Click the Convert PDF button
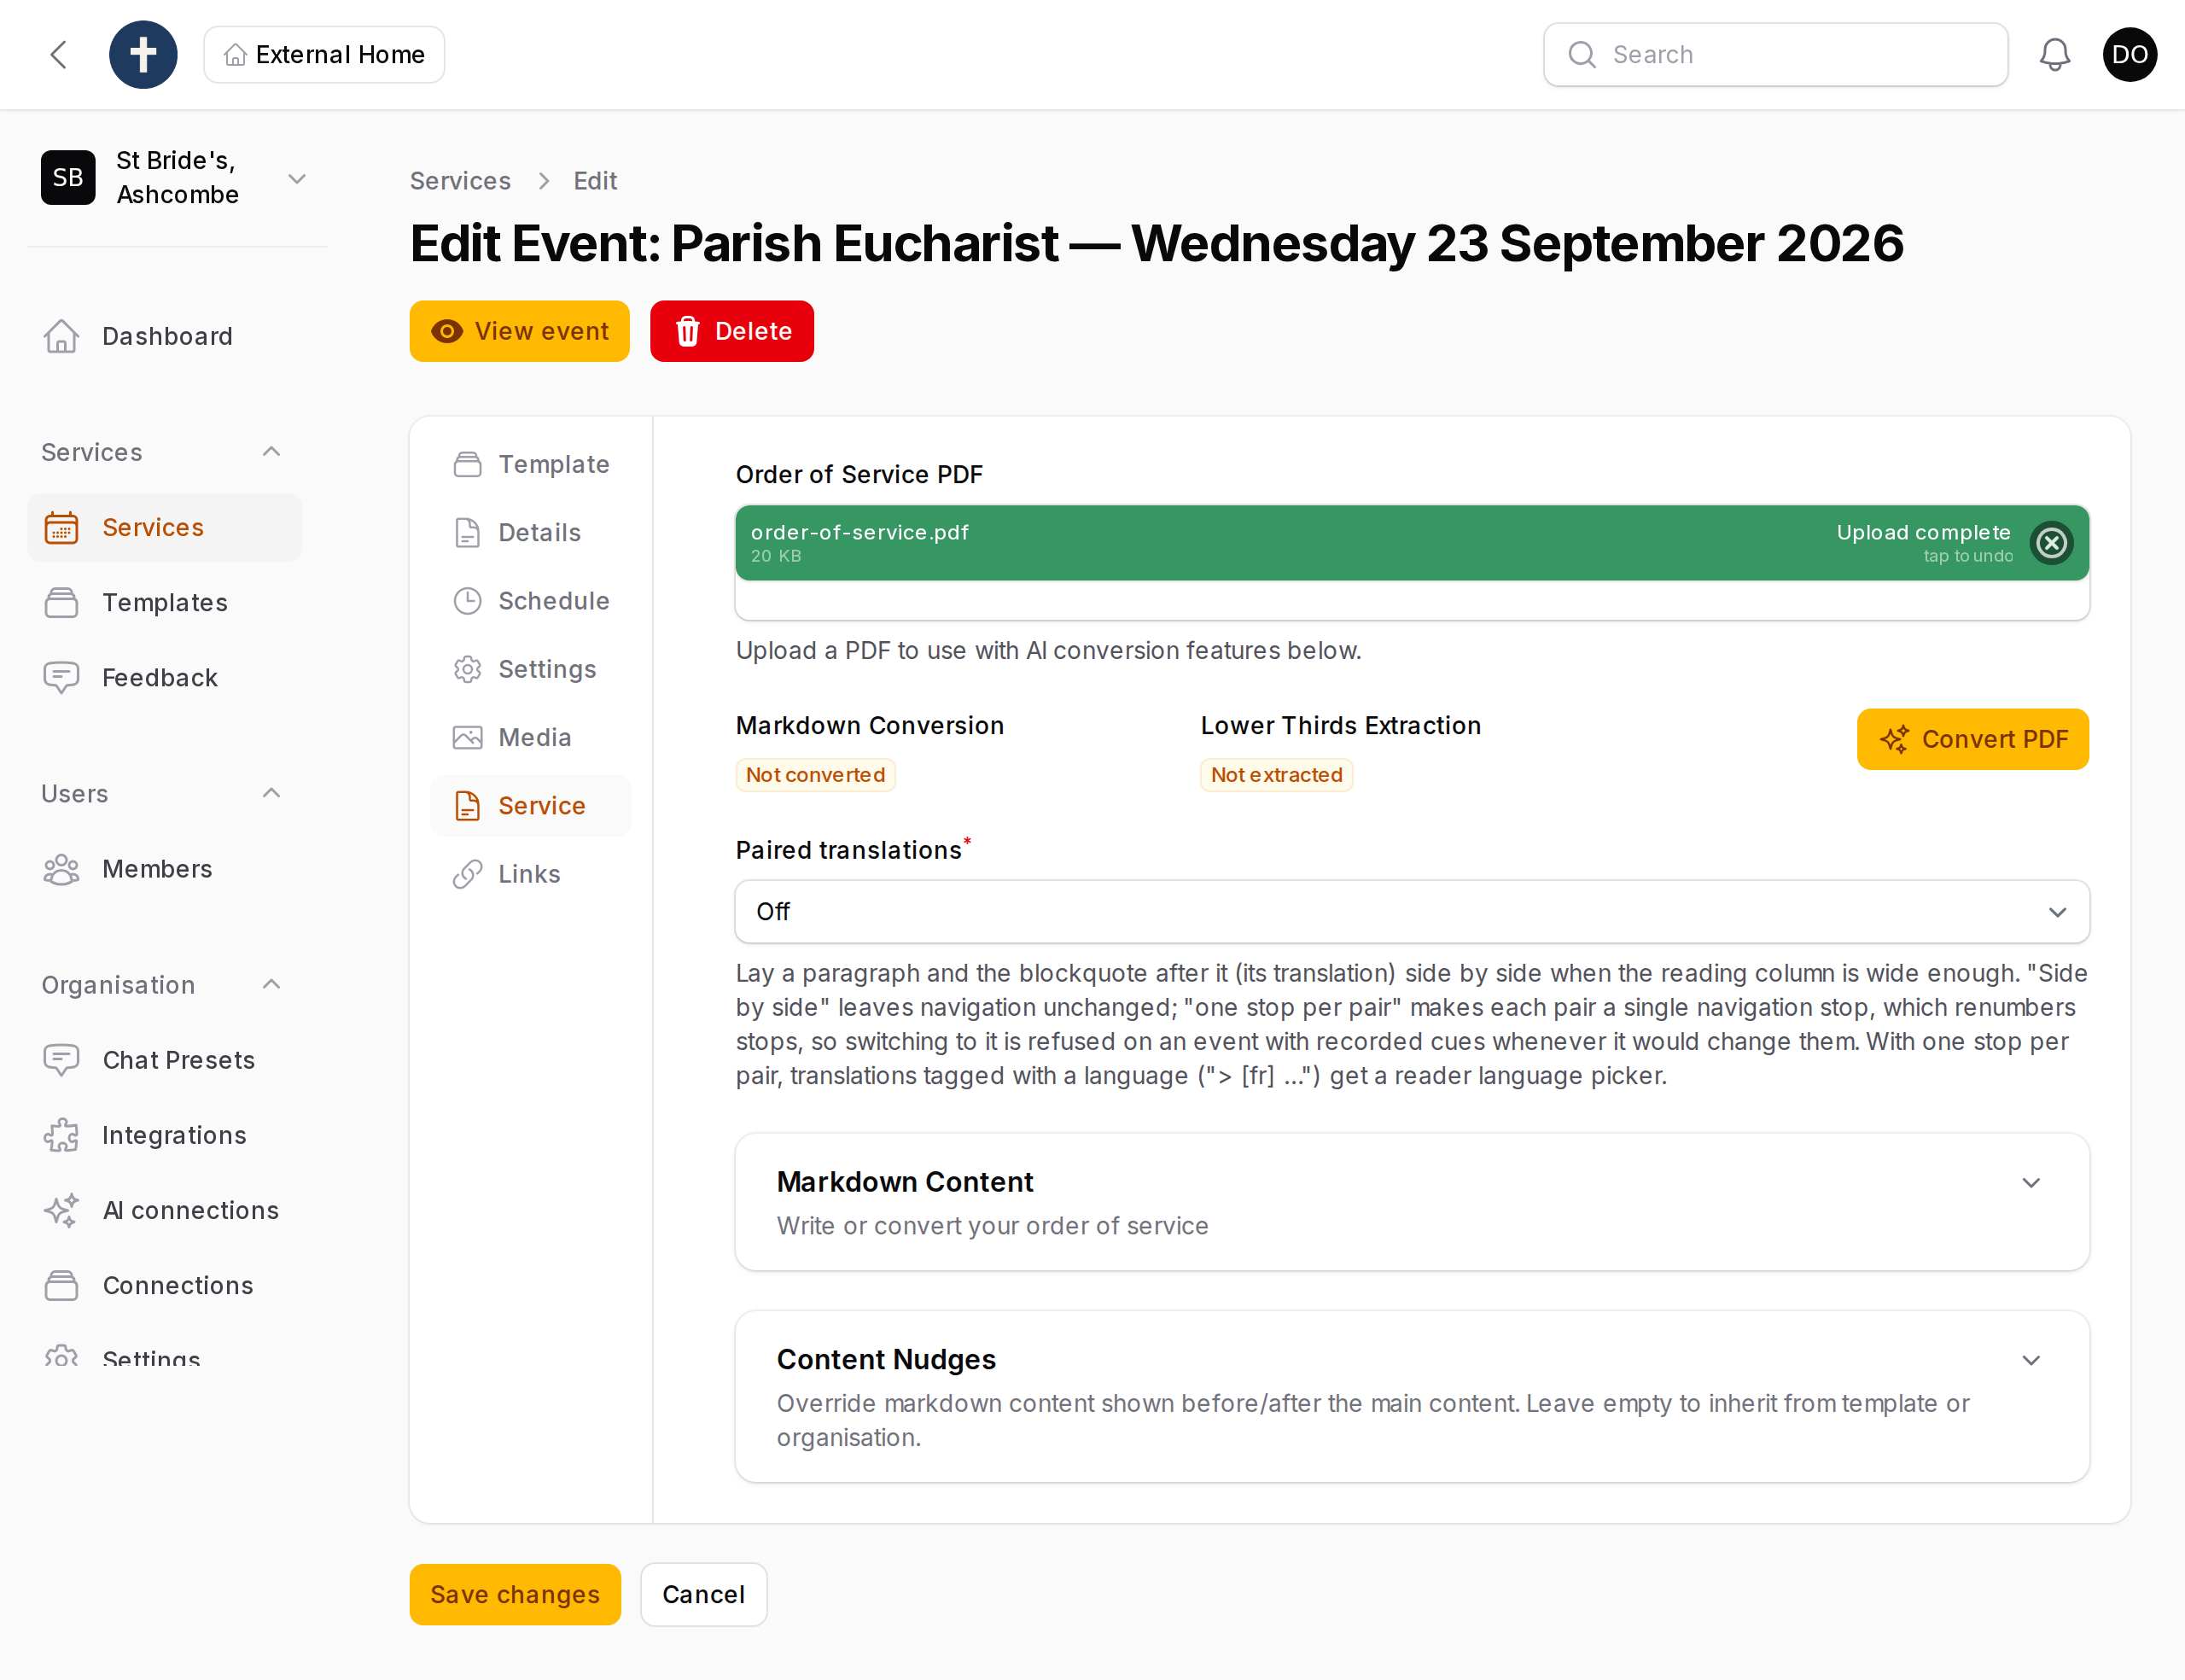The height and width of the screenshot is (1680, 2185). [x=1972, y=739]
